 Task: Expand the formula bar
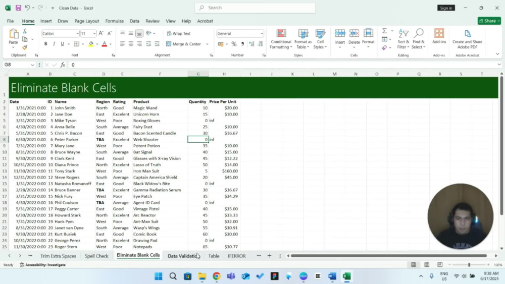click(499, 65)
